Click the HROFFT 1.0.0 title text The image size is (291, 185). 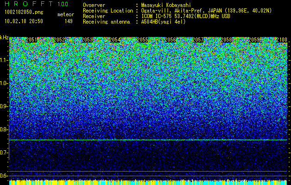point(37,4)
